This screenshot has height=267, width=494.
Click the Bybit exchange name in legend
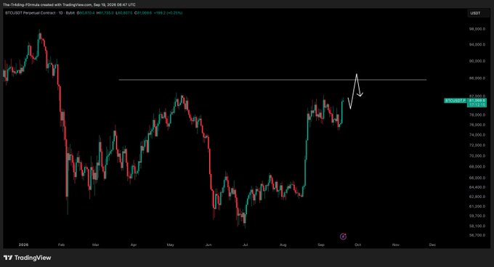tap(70, 13)
